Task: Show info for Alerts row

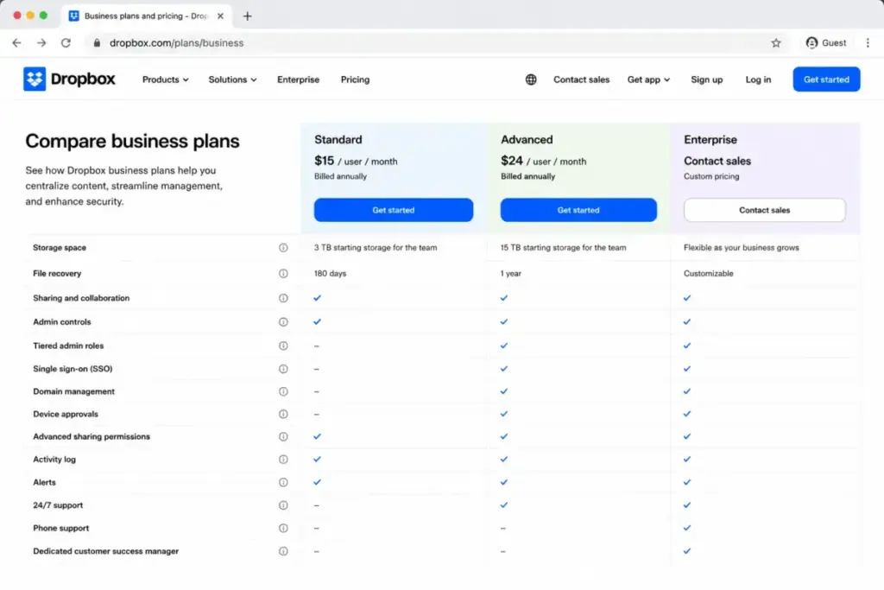Action: click(x=283, y=482)
